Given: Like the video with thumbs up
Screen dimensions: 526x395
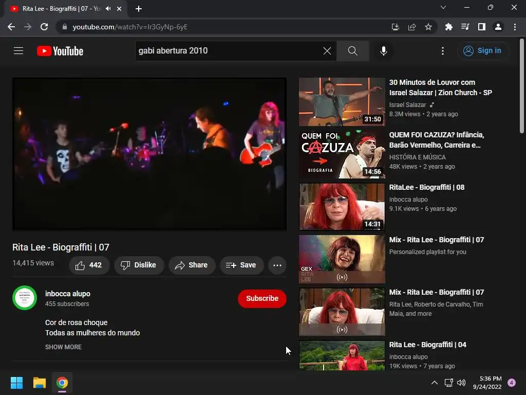Looking at the screenshot, I should pyautogui.click(x=89, y=265).
